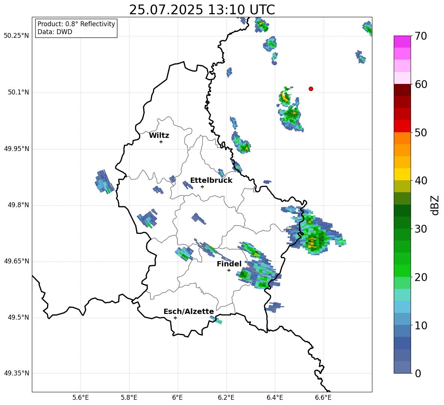Click the 10 tick on the colorbar
Image resolution: width=444 pixels, height=405 pixels.
[421, 326]
